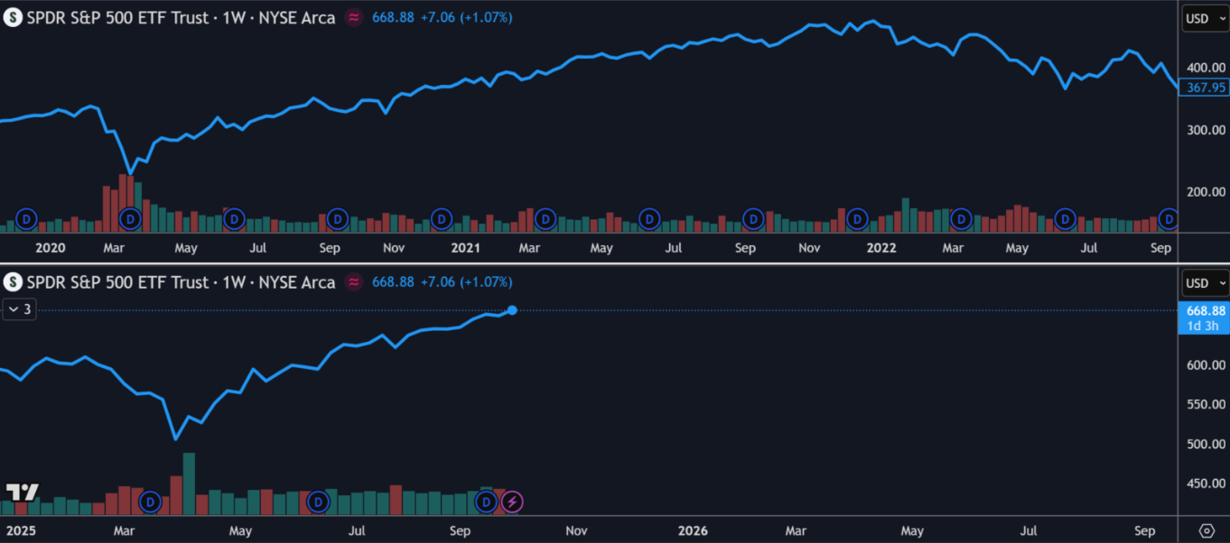Open the March 2025 dividend marker
Image resolution: width=1230 pixels, height=543 pixels.
(x=151, y=502)
